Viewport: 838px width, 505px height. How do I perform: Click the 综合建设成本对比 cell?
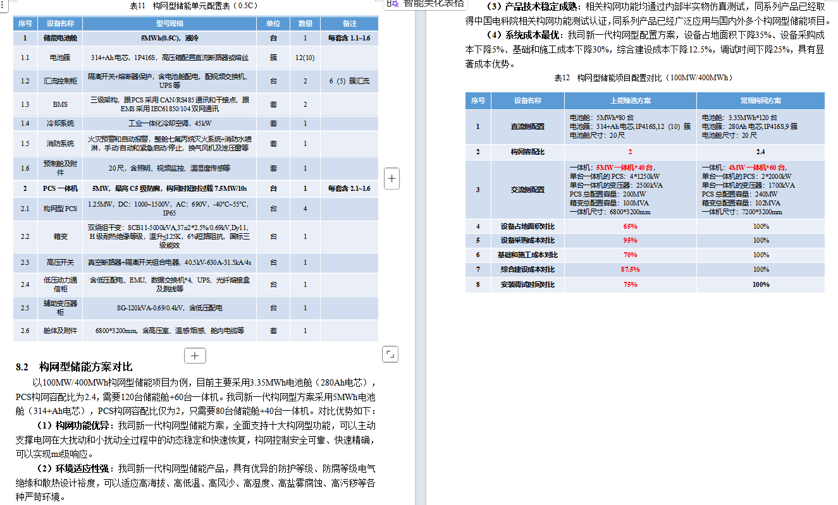[527, 269]
